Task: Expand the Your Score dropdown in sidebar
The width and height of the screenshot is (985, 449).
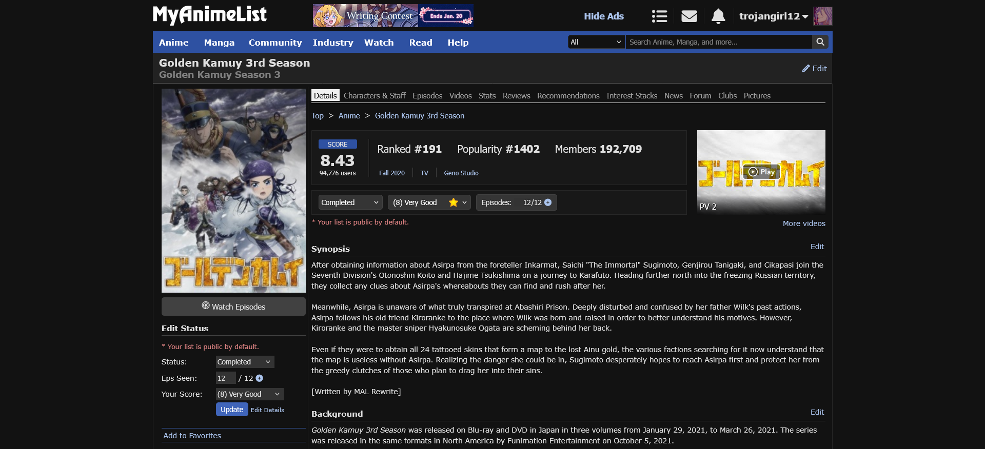Action: tap(249, 394)
